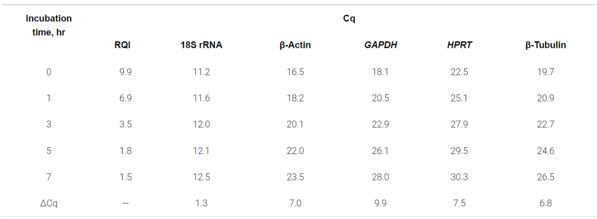Click β-Actin value 20.1
Image resolution: width=597 pixels, height=219 pixels.
(295, 124)
